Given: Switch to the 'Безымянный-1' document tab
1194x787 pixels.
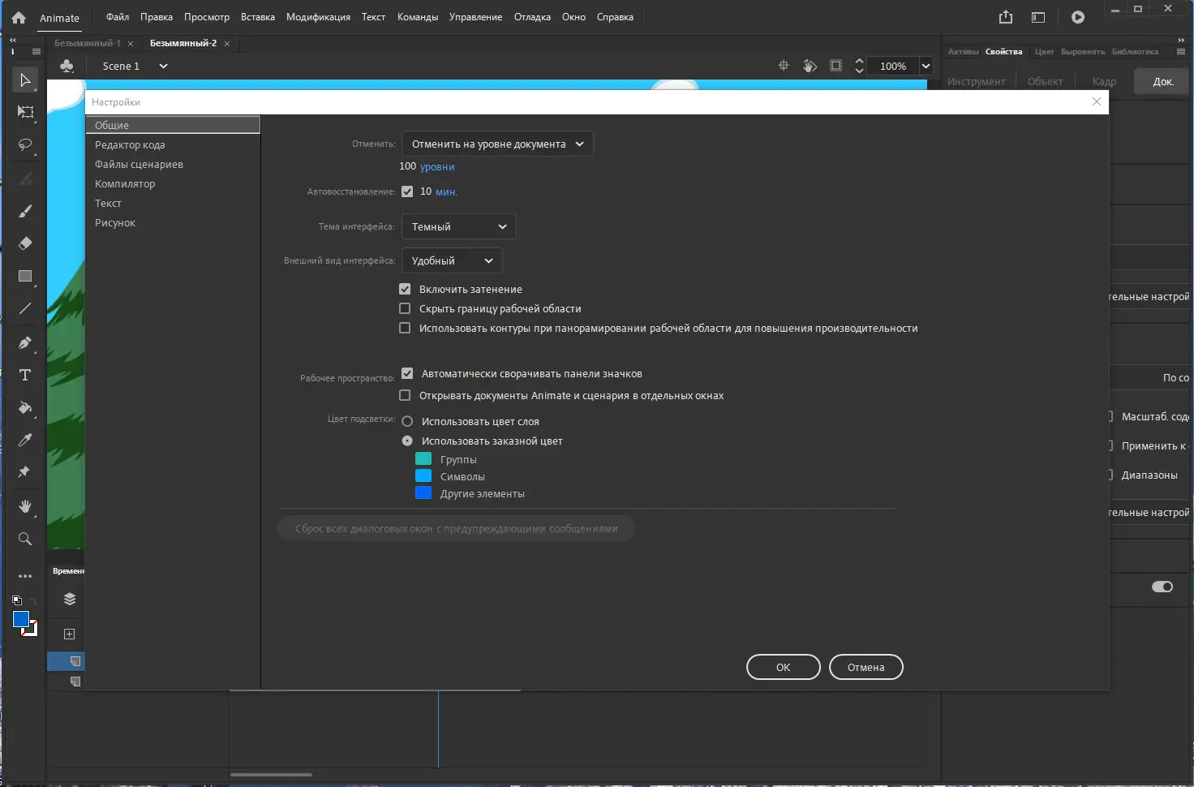Looking at the screenshot, I should [88, 43].
